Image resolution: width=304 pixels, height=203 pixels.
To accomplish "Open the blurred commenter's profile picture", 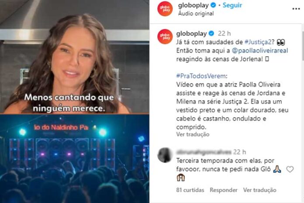I will point(165,155).
